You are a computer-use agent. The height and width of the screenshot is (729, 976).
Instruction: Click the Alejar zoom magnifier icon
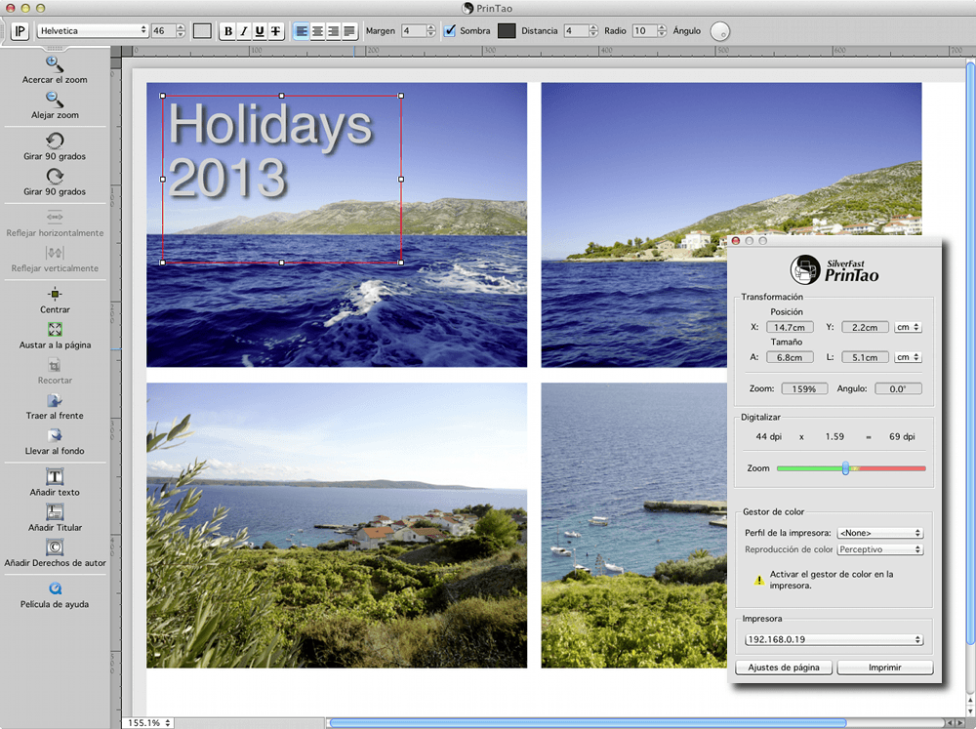(x=55, y=100)
